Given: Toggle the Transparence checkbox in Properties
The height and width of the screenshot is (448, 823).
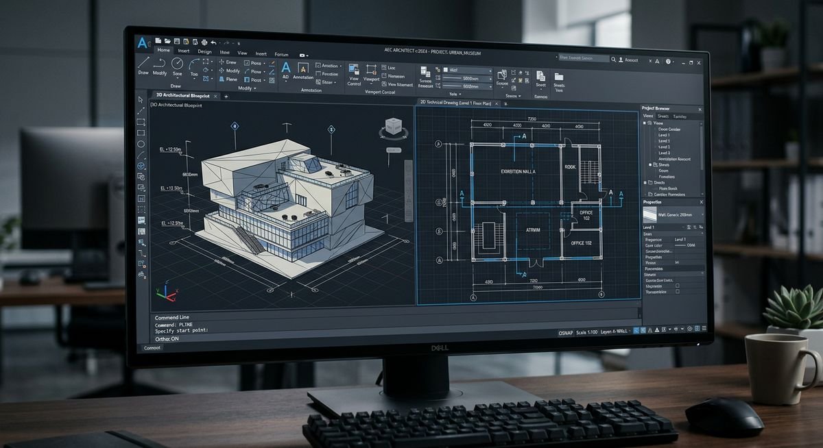Looking at the screenshot, I should (678, 292).
